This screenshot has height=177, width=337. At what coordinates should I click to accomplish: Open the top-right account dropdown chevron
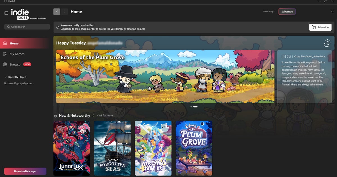333,12
